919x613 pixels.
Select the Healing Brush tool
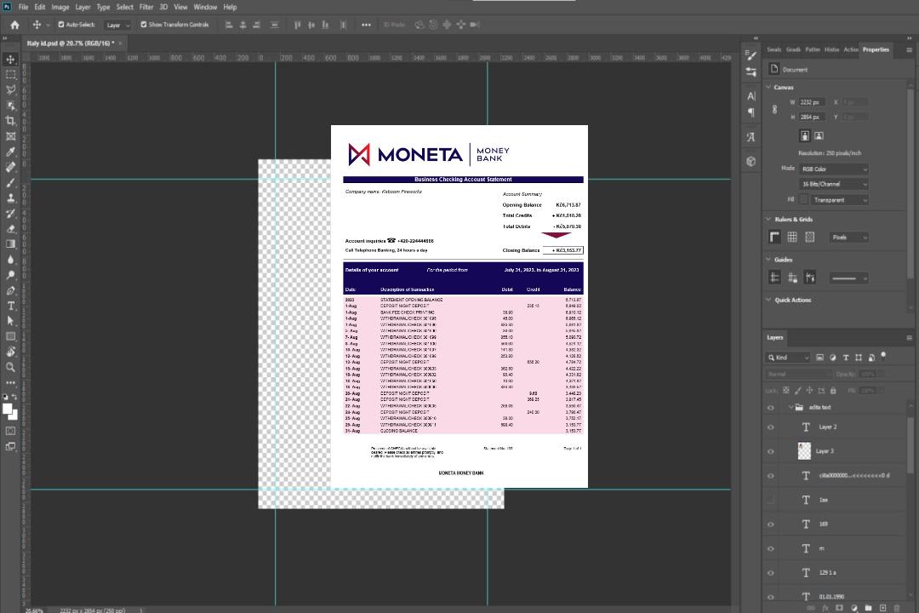click(x=10, y=167)
